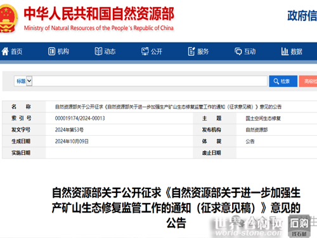Click the magnifier icon in search button

tap(276, 81)
